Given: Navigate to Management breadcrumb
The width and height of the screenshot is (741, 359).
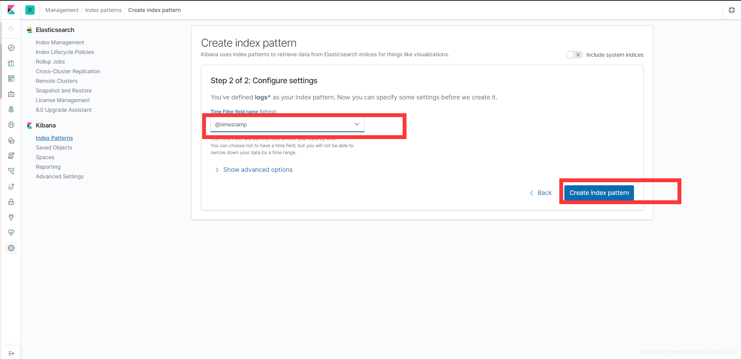Looking at the screenshot, I should (62, 10).
